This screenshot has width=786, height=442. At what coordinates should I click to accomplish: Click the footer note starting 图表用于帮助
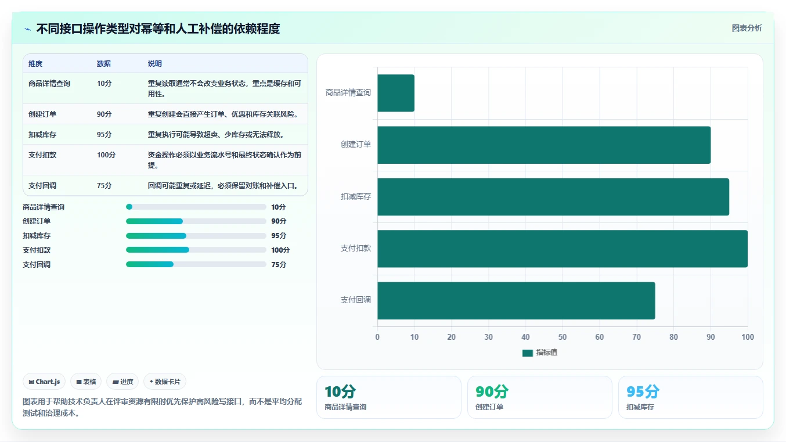163,407
